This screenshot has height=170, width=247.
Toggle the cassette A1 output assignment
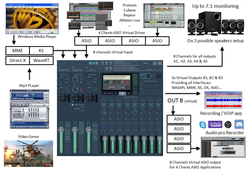[x=135, y=75]
